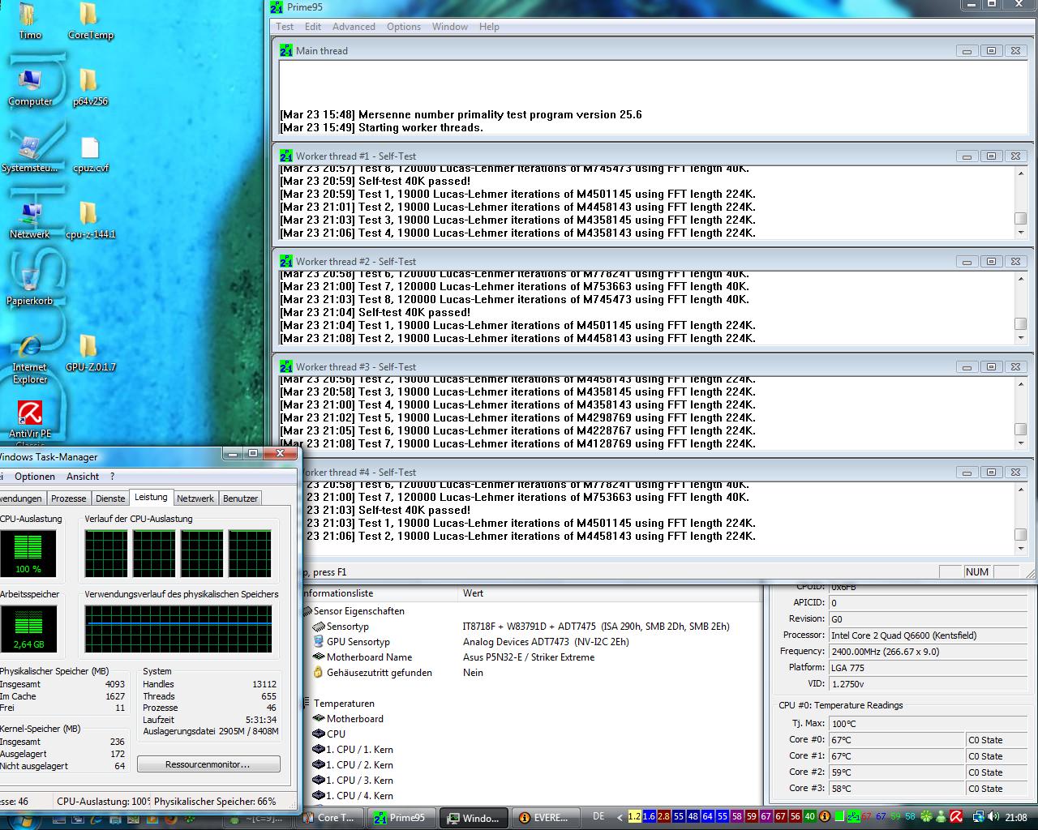
Task: Open the Timo folder on desktop
Action: (x=29, y=20)
